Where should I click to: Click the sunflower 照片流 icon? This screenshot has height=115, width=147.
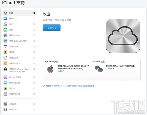tap(5, 88)
